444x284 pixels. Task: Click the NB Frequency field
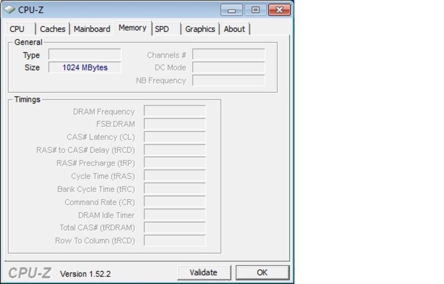[x=229, y=81]
